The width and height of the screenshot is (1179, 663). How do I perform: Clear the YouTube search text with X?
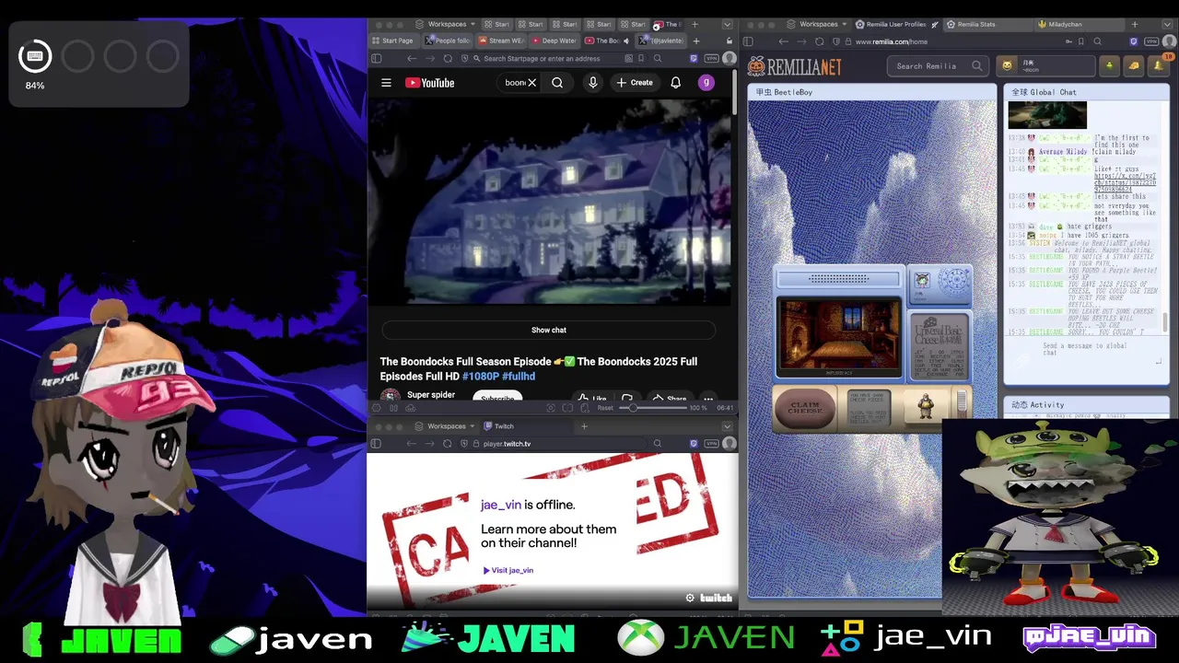coord(531,83)
